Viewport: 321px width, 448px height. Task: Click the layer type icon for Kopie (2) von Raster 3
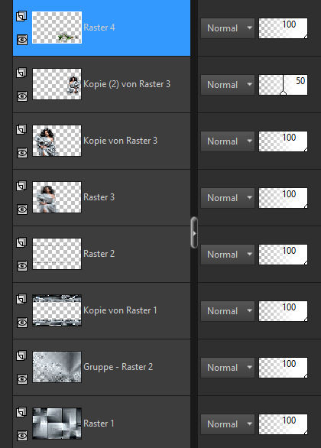coord(21,73)
